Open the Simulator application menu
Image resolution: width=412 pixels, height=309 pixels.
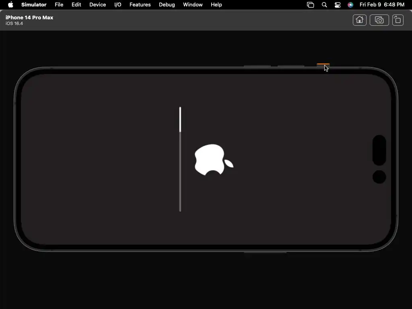[x=34, y=5]
